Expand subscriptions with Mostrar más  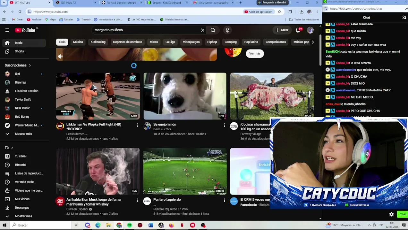tap(24, 134)
